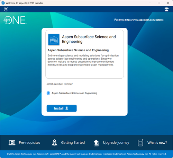Minimize the aspenONE installer window
This screenshot has height=158, width=173.
(x=150, y=3)
